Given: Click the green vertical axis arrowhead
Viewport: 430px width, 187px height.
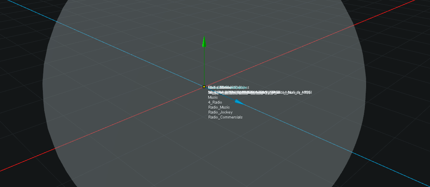Looking at the screenshot, I should pos(204,41).
